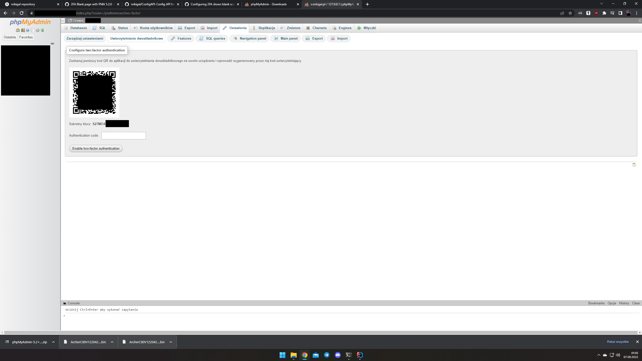
Task: Click Pokaż wszystkie in the download bar
Action: click(617, 342)
